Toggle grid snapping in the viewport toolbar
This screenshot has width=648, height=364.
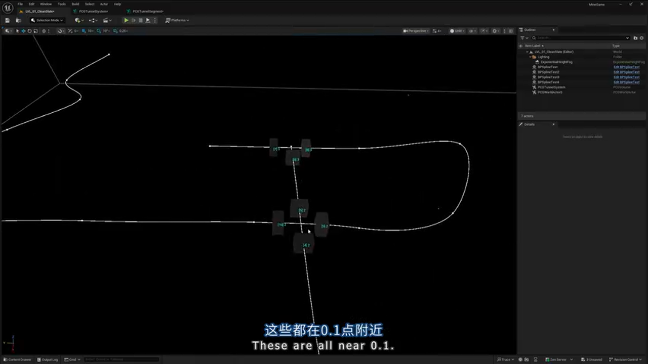pyautogui.click(x=84, y=31)
